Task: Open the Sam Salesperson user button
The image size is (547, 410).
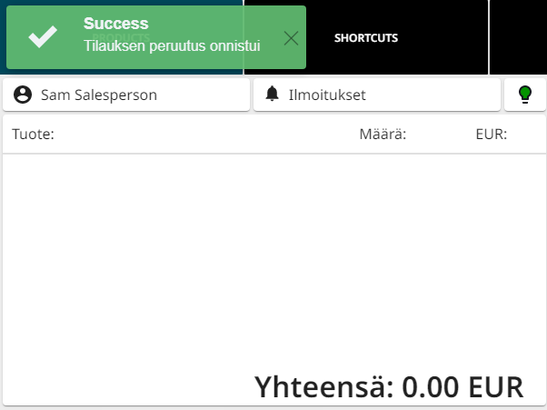Action: (x=126, y=95)
